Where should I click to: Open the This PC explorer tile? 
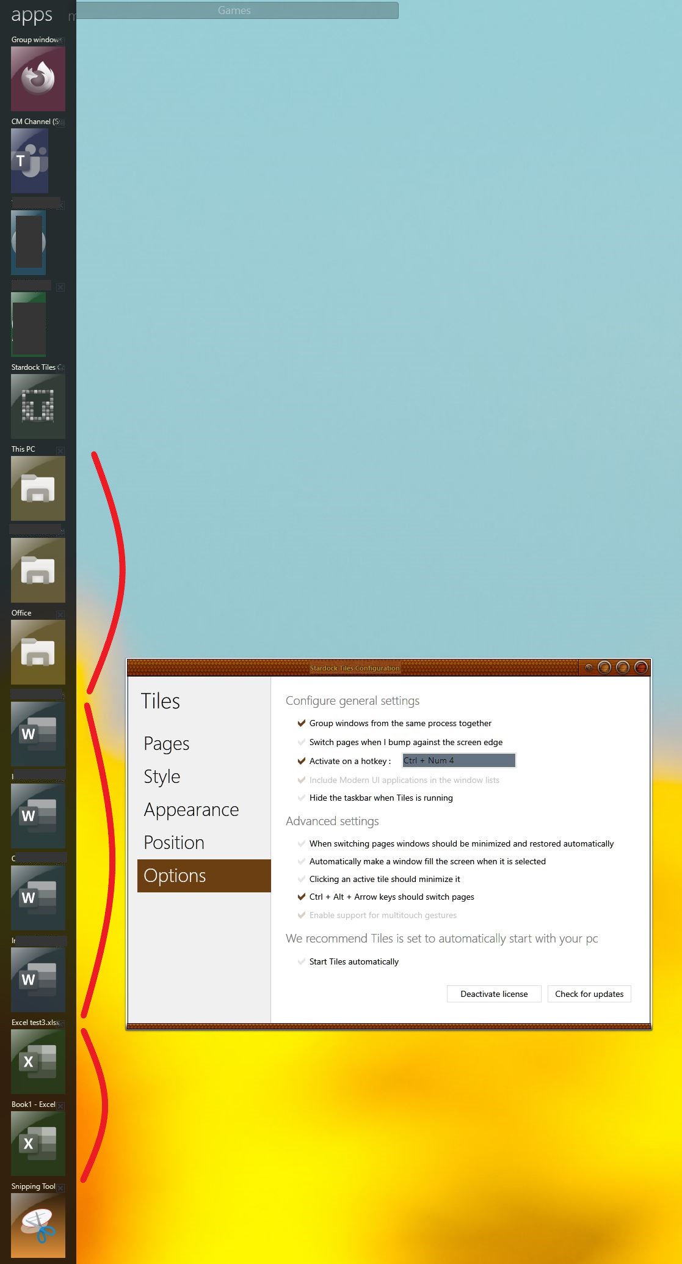point(38,488)
